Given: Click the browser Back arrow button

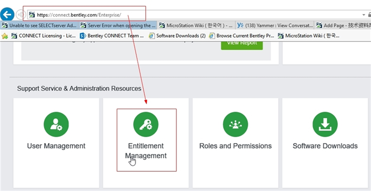Looking at the screenshot, I should click(7, 14).
